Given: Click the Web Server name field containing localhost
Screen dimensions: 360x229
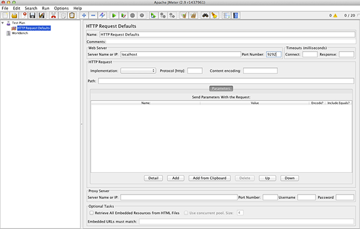Looking at the screenshot, I should [181, 54].
